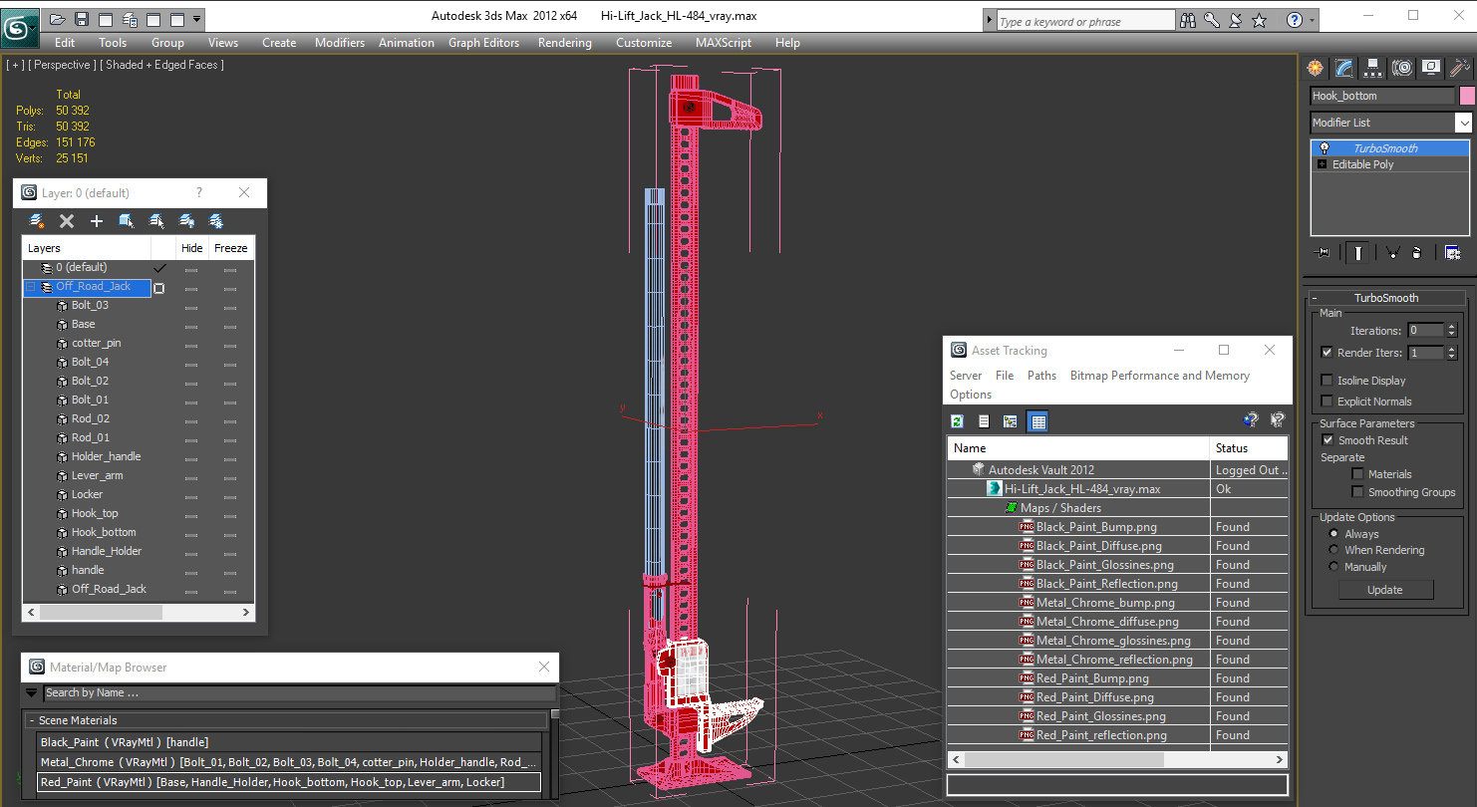Viewport: 1477px width, 807px height.
Task: Open the MAXScript menu
Action: click(x=724, y=43)
